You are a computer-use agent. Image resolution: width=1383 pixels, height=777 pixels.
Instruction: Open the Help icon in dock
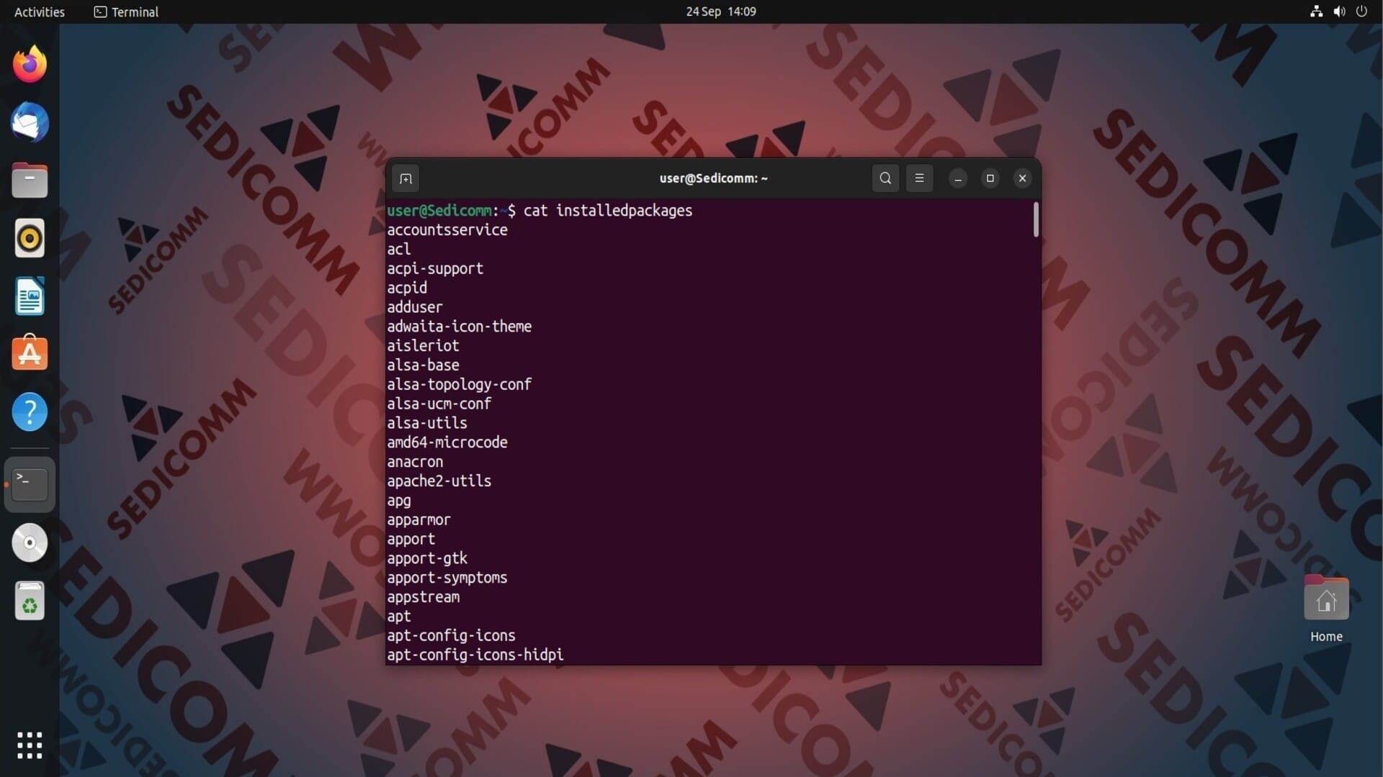[x=30, y=412]
